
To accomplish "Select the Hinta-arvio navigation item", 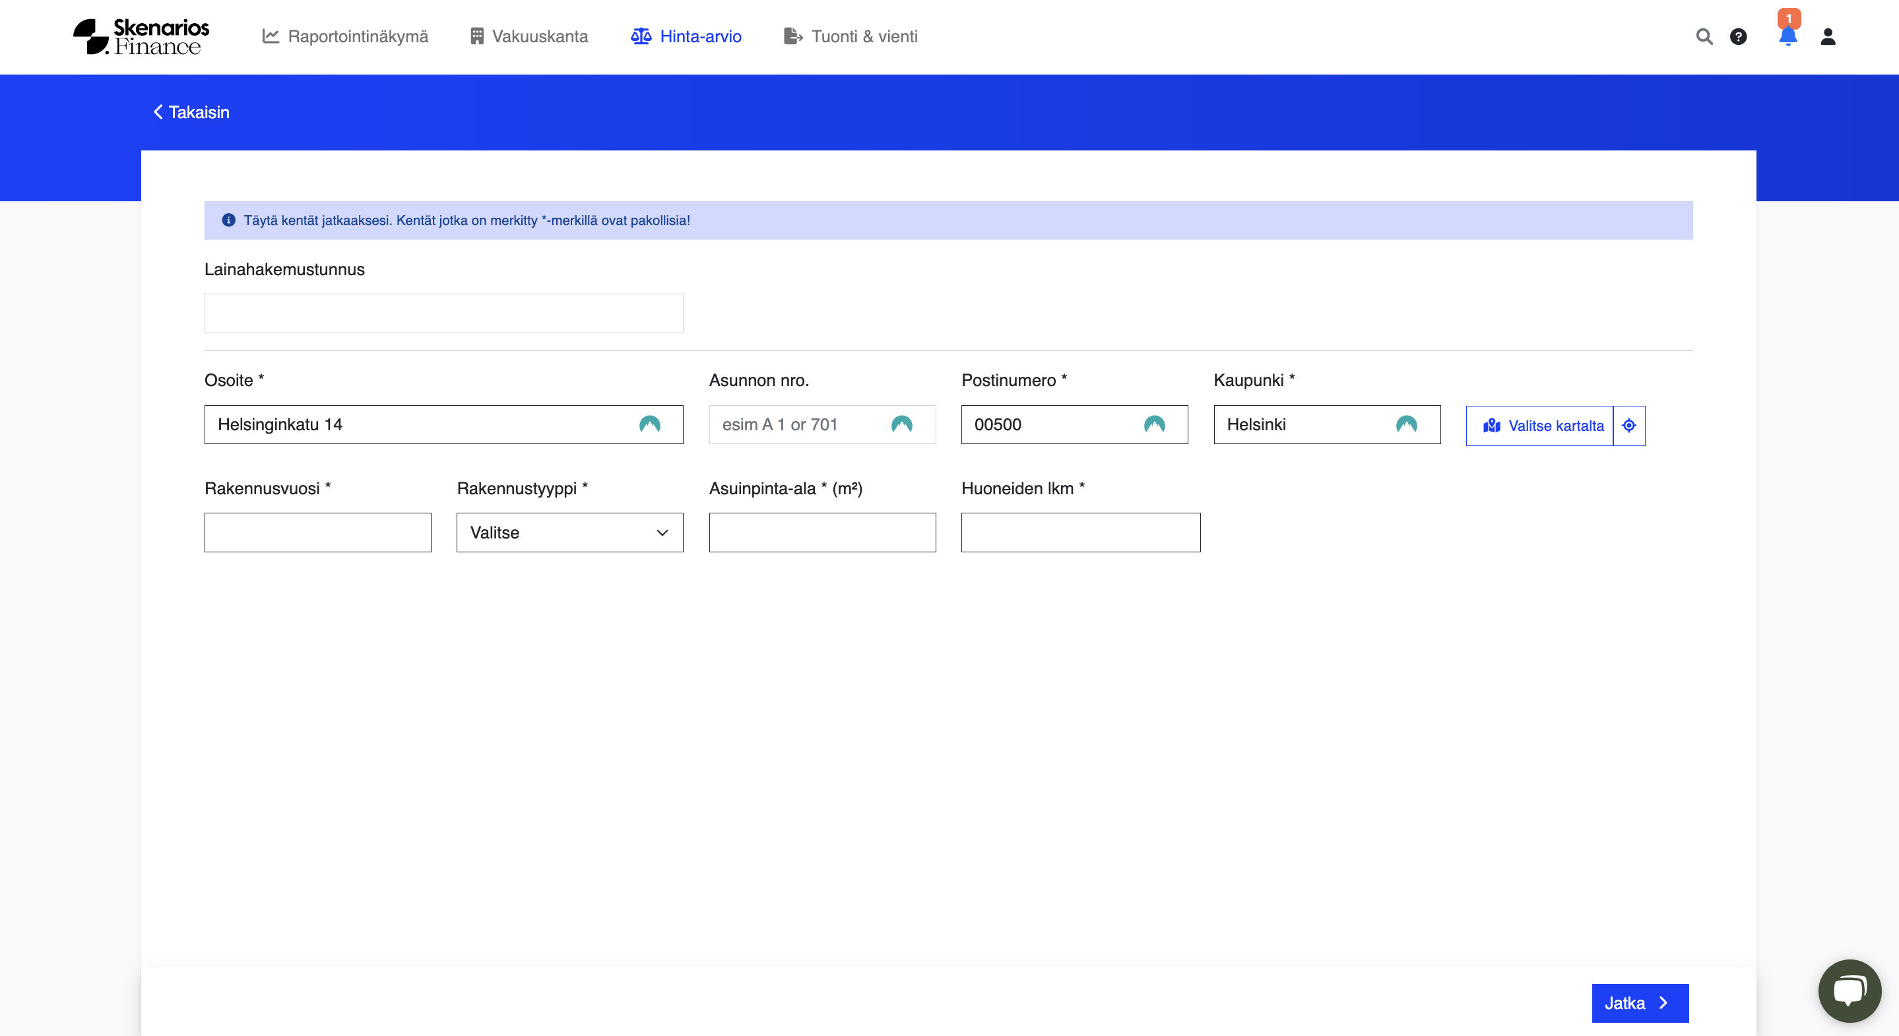I will pos(686,37).
